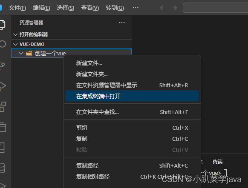
Task: Open the Extensions view icon
Action: pyautogui.click(x=3, y=107)
